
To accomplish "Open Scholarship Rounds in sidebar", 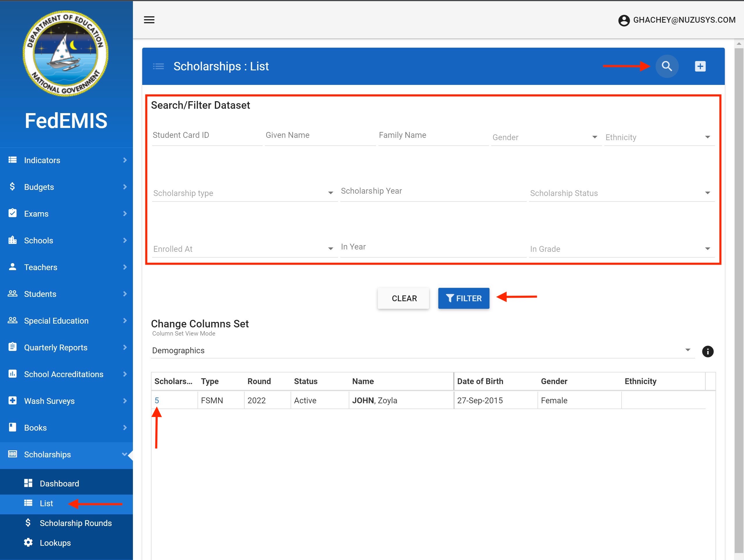I will coord(75,523).
